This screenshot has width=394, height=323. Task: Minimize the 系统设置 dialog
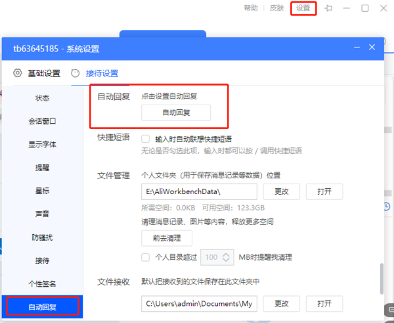(x=357, y=47)
